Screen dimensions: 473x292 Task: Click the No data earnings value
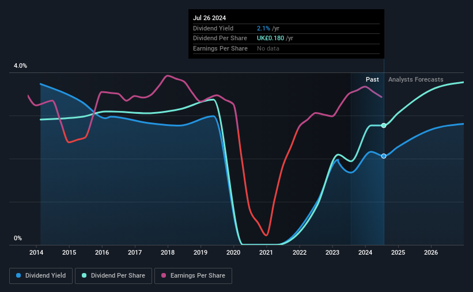268,48
